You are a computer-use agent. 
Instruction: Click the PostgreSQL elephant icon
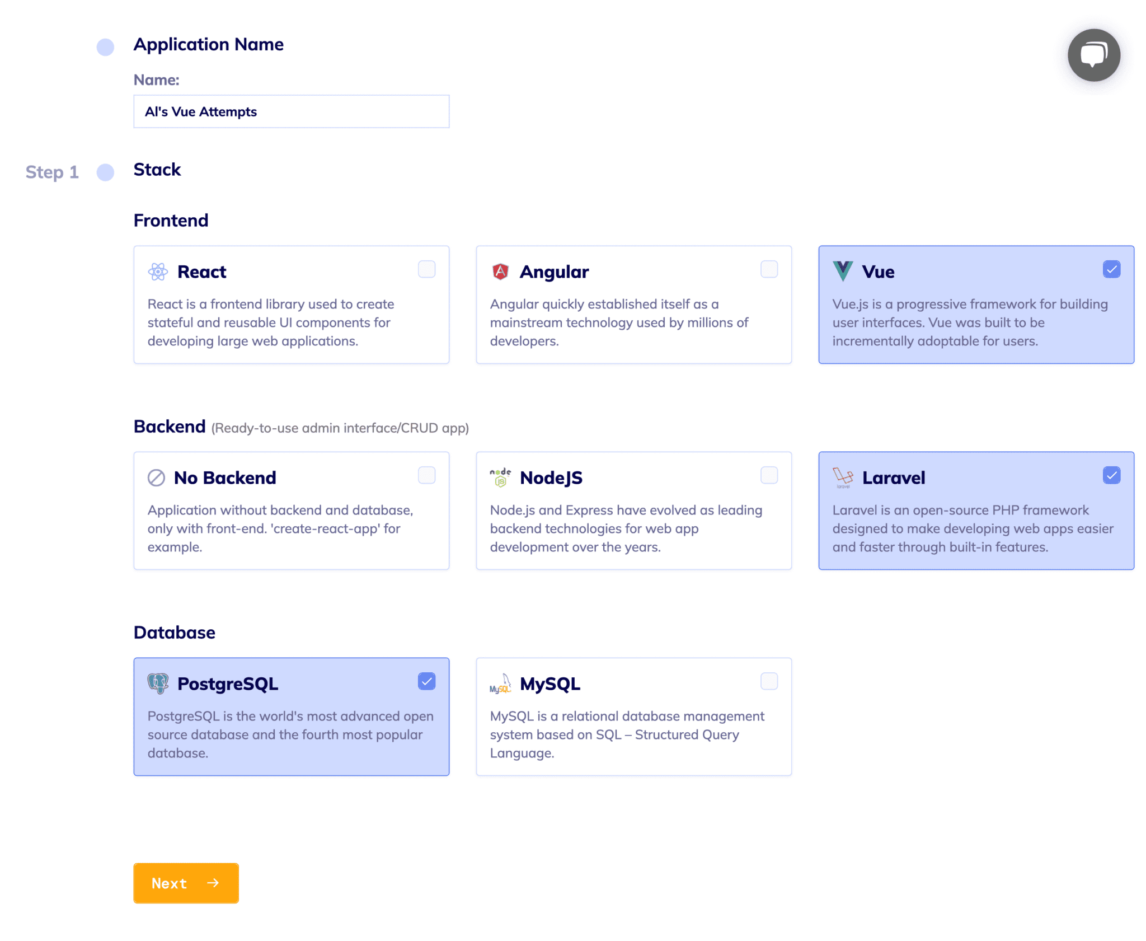click(x=158, y=683)
